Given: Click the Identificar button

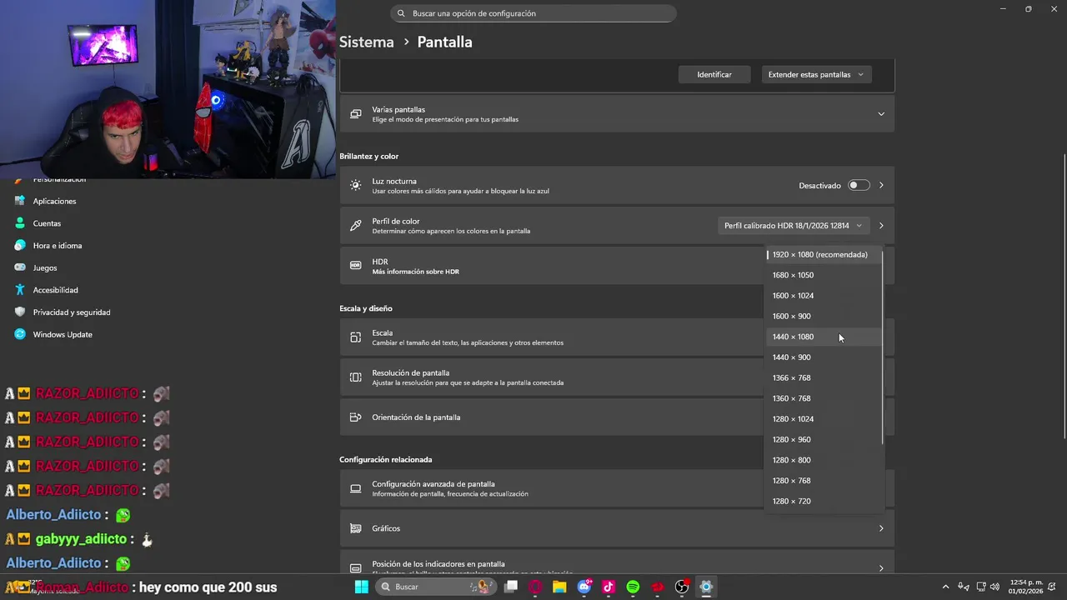Looking at the screenshot, I should point(714,74).
